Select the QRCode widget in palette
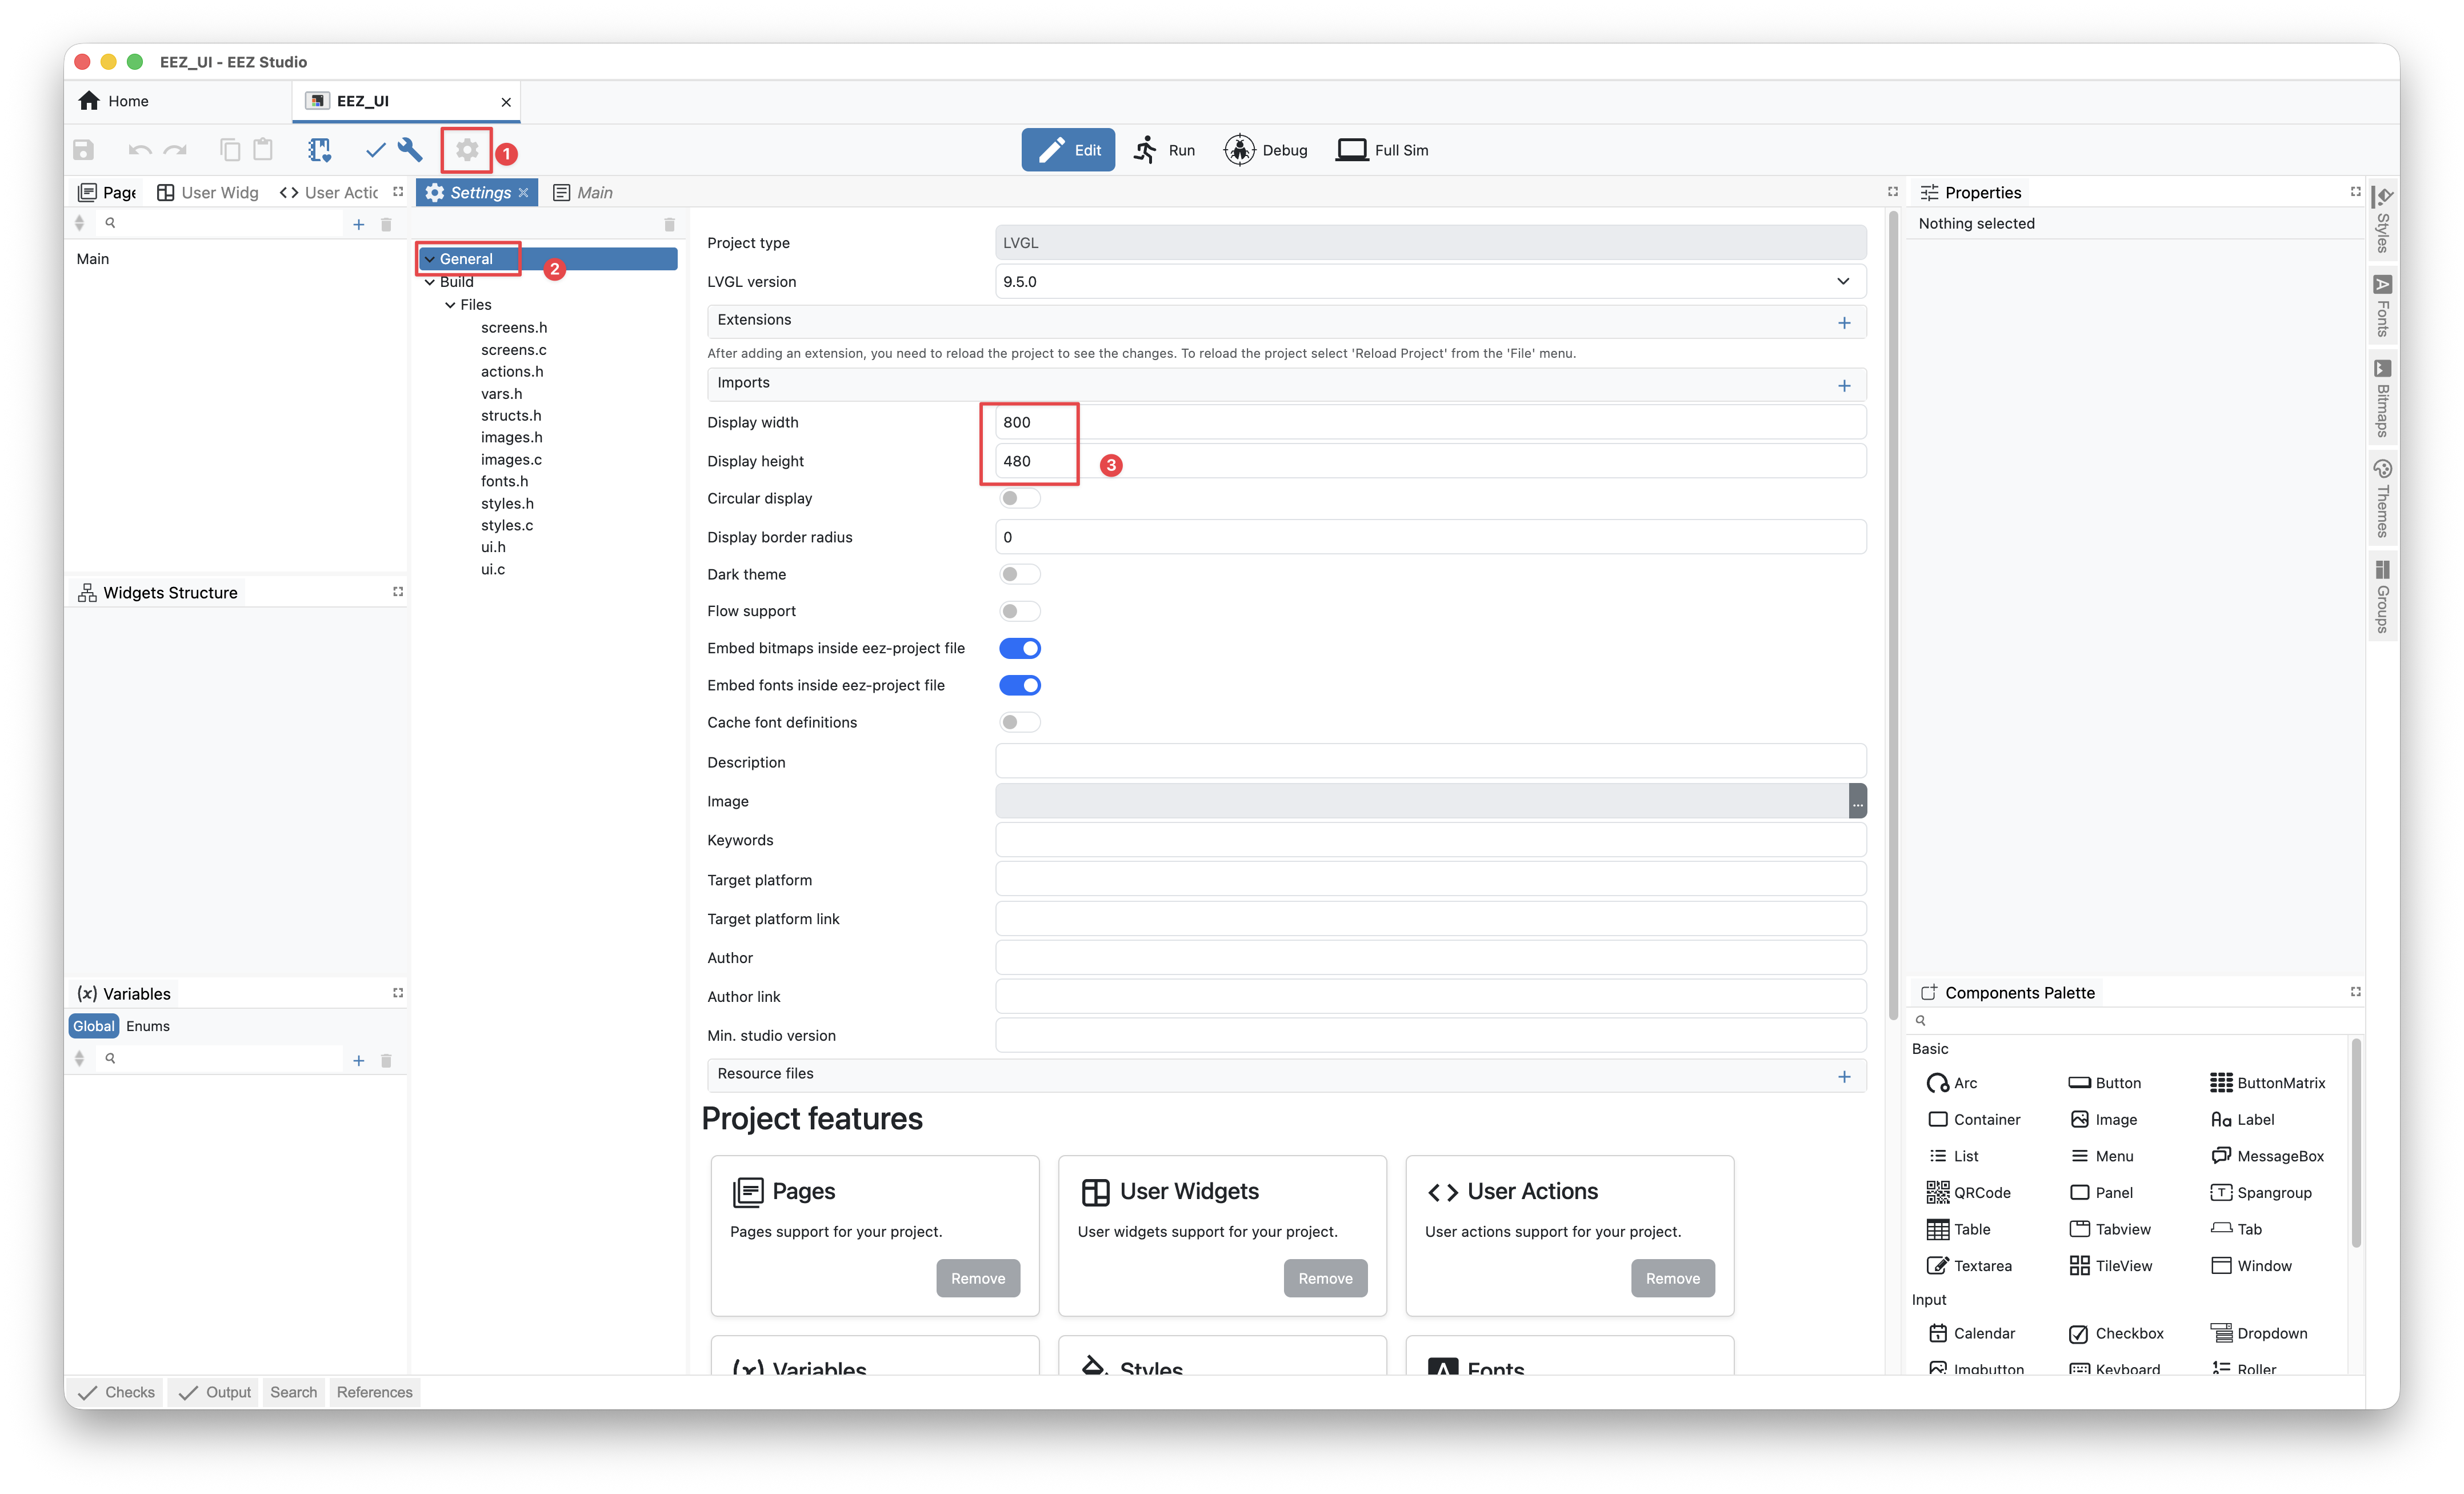Viewport: 2464px width, 1494px height. click(x=1968, y=1193)
